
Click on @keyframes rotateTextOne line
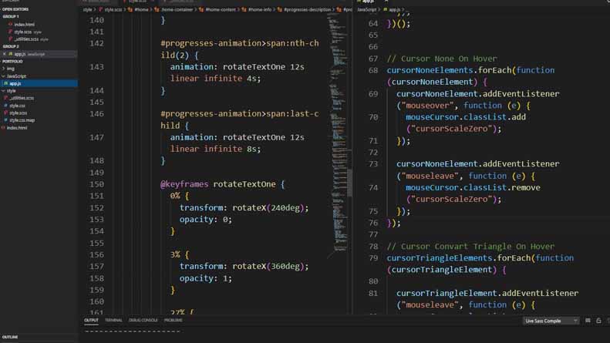tap(223, 184)
